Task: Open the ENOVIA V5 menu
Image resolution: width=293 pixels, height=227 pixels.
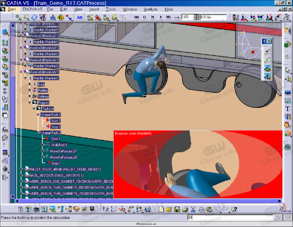Action: tap(32, 9)
